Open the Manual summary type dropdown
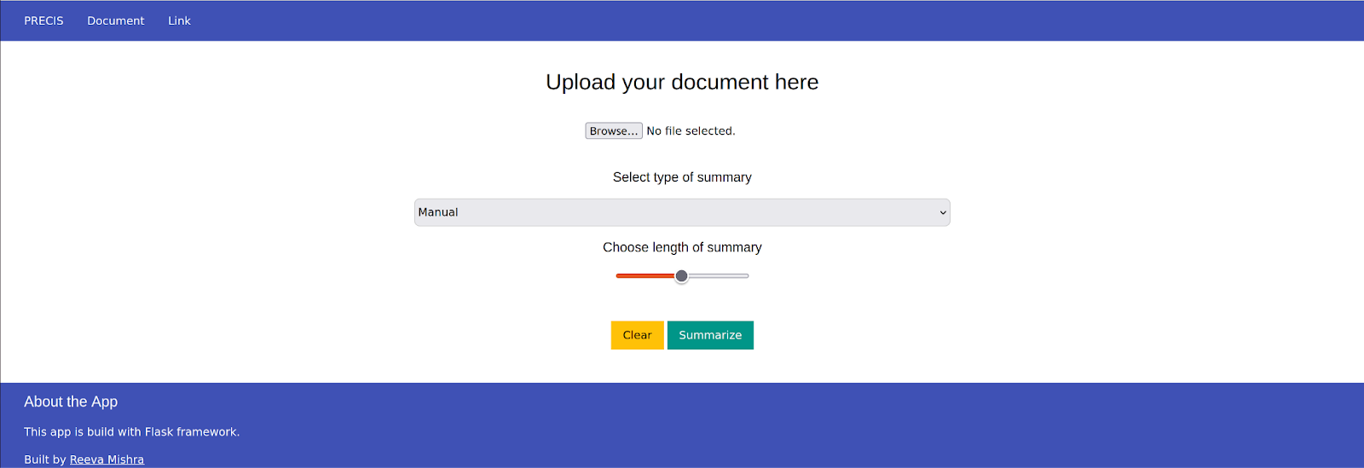The image size is (1364, 468). [682, 212]
